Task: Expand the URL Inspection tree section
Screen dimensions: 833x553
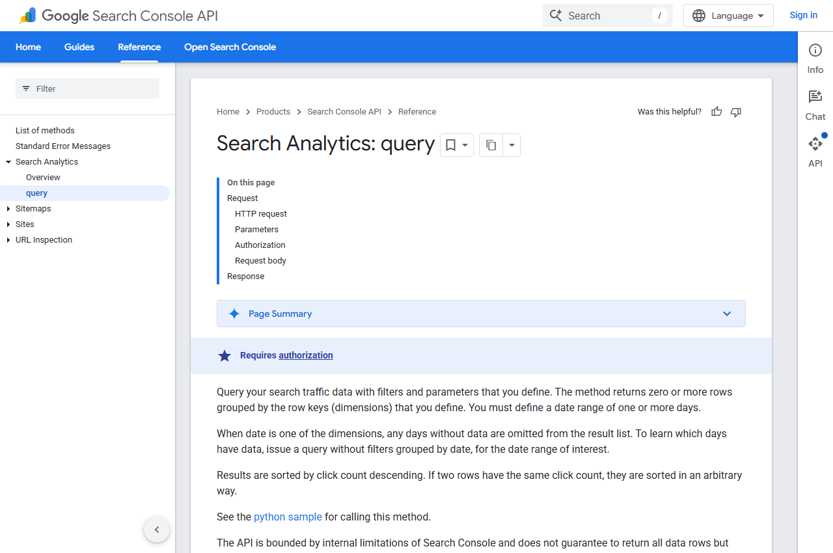Action: [8, 240]
